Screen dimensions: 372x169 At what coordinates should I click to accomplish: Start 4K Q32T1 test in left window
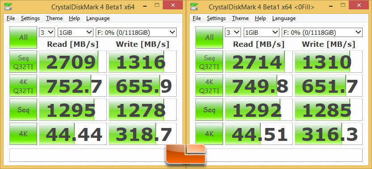tap(23, 86)
